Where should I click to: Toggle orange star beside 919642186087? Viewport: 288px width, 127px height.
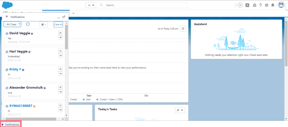34,106
